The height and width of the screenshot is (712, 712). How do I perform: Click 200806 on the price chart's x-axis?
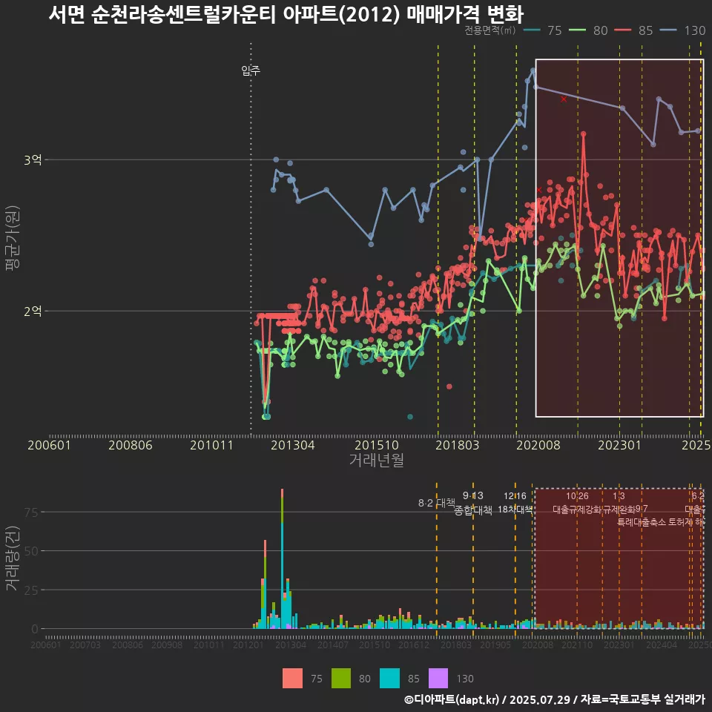coord(131,445)
